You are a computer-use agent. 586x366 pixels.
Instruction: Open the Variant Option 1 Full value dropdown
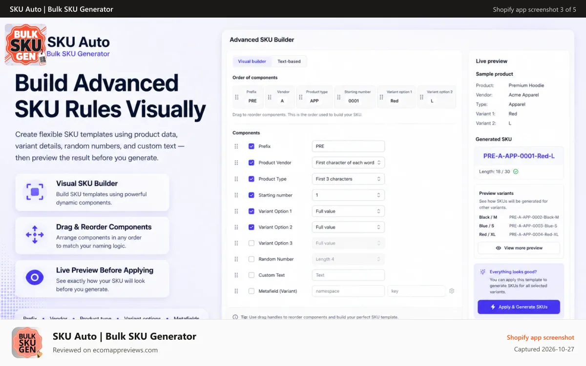coord(348,211)
